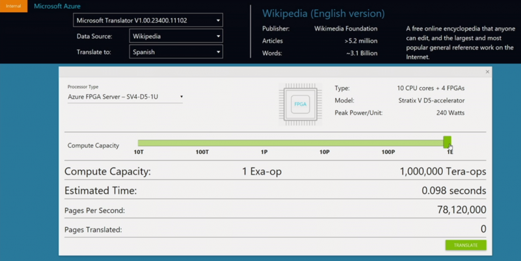Click the orange Internal badge

coord(14,6)
